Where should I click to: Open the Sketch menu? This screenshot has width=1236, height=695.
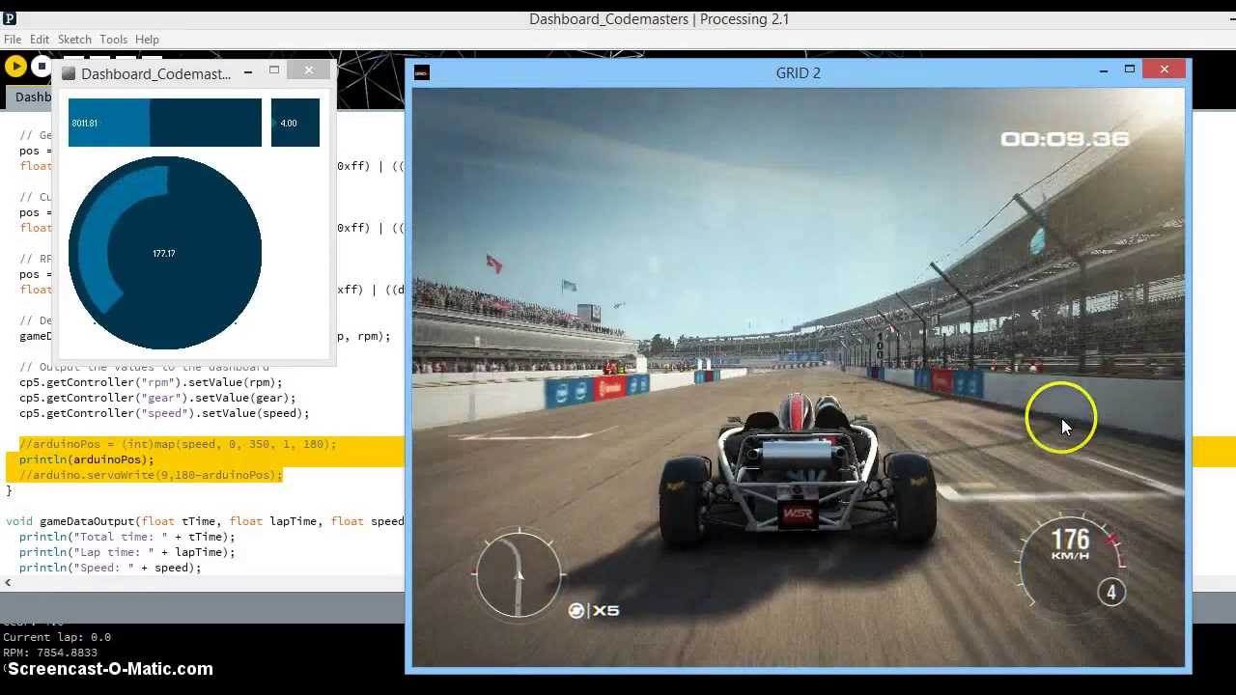click(73, 39)
